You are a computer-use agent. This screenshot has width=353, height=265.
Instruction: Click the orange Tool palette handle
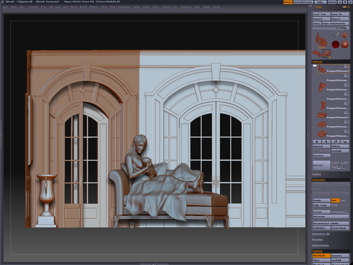[x=344, y=7]
